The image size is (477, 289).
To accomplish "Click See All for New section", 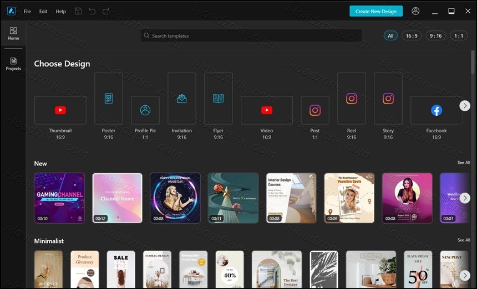I will coord(464,162).
